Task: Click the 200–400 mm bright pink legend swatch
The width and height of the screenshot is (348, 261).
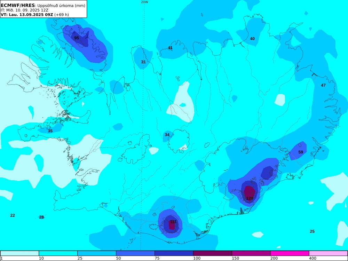Action: (290, 253)
